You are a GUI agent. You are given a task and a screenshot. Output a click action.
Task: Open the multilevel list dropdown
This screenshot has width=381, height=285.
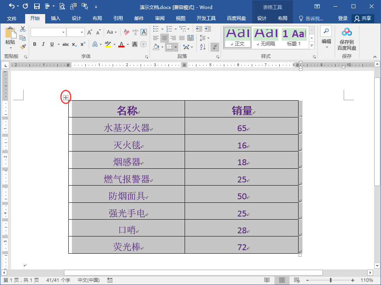pyautogui.click(x=189, y=29)
